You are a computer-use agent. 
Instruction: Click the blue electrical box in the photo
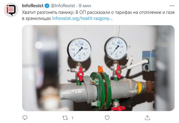[149, 61]
